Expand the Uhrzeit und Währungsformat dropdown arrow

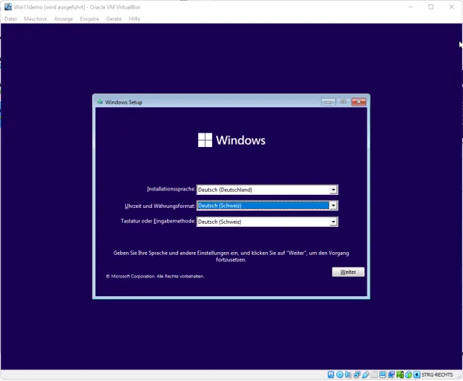[334, 206]
